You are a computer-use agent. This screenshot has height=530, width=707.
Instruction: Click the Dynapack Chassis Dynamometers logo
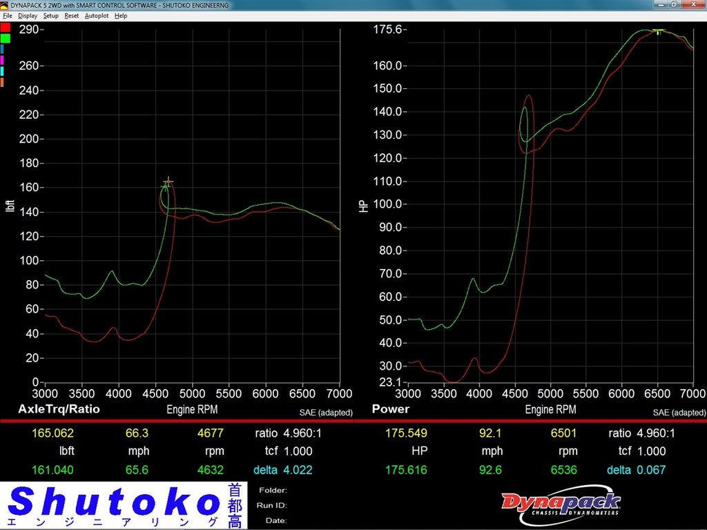click(561, 504)
